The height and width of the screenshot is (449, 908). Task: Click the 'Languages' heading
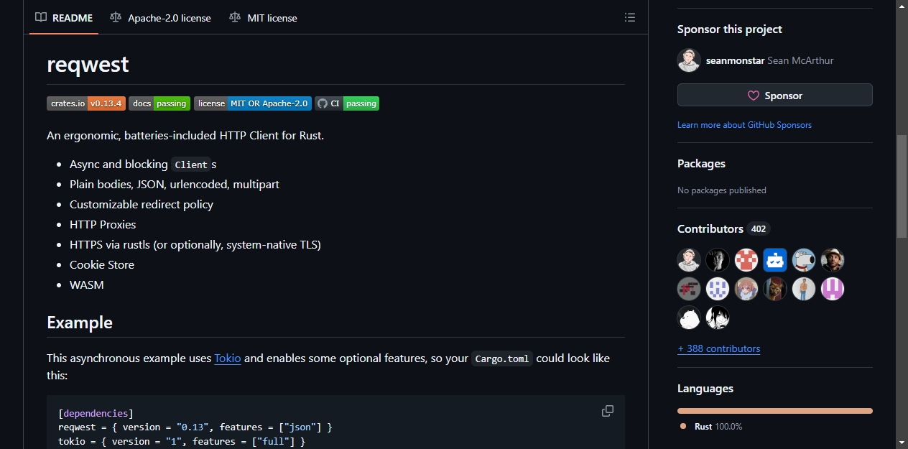[705, 389]
